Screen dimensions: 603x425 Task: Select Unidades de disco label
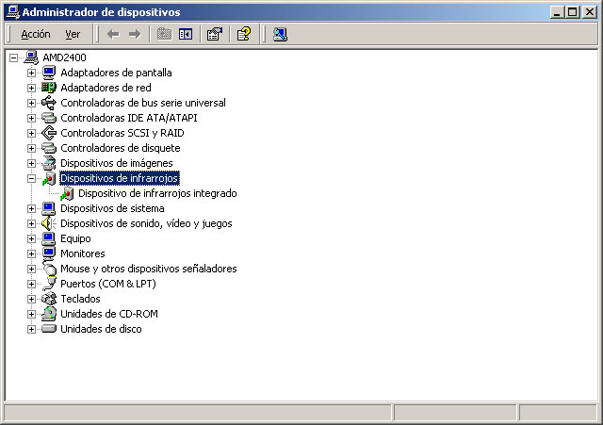click(x=101, y=329)
